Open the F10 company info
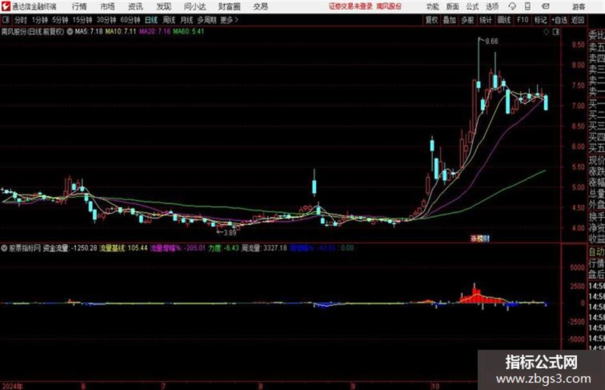This screenshot has height=390, width=605. [x=522, y=20]
